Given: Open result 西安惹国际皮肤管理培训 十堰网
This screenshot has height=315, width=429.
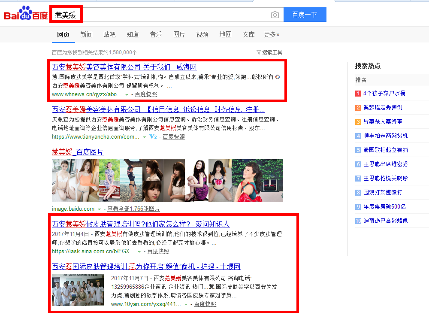Looking at the screenshot, I should 146,267.
